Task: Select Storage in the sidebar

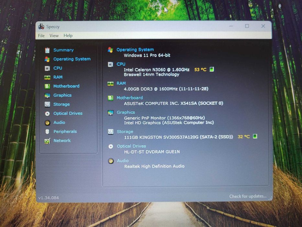Action: click(x=62, y=104)
